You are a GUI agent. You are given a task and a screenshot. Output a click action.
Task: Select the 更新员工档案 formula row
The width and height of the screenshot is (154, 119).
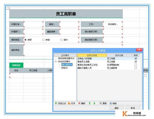(108, 62)
